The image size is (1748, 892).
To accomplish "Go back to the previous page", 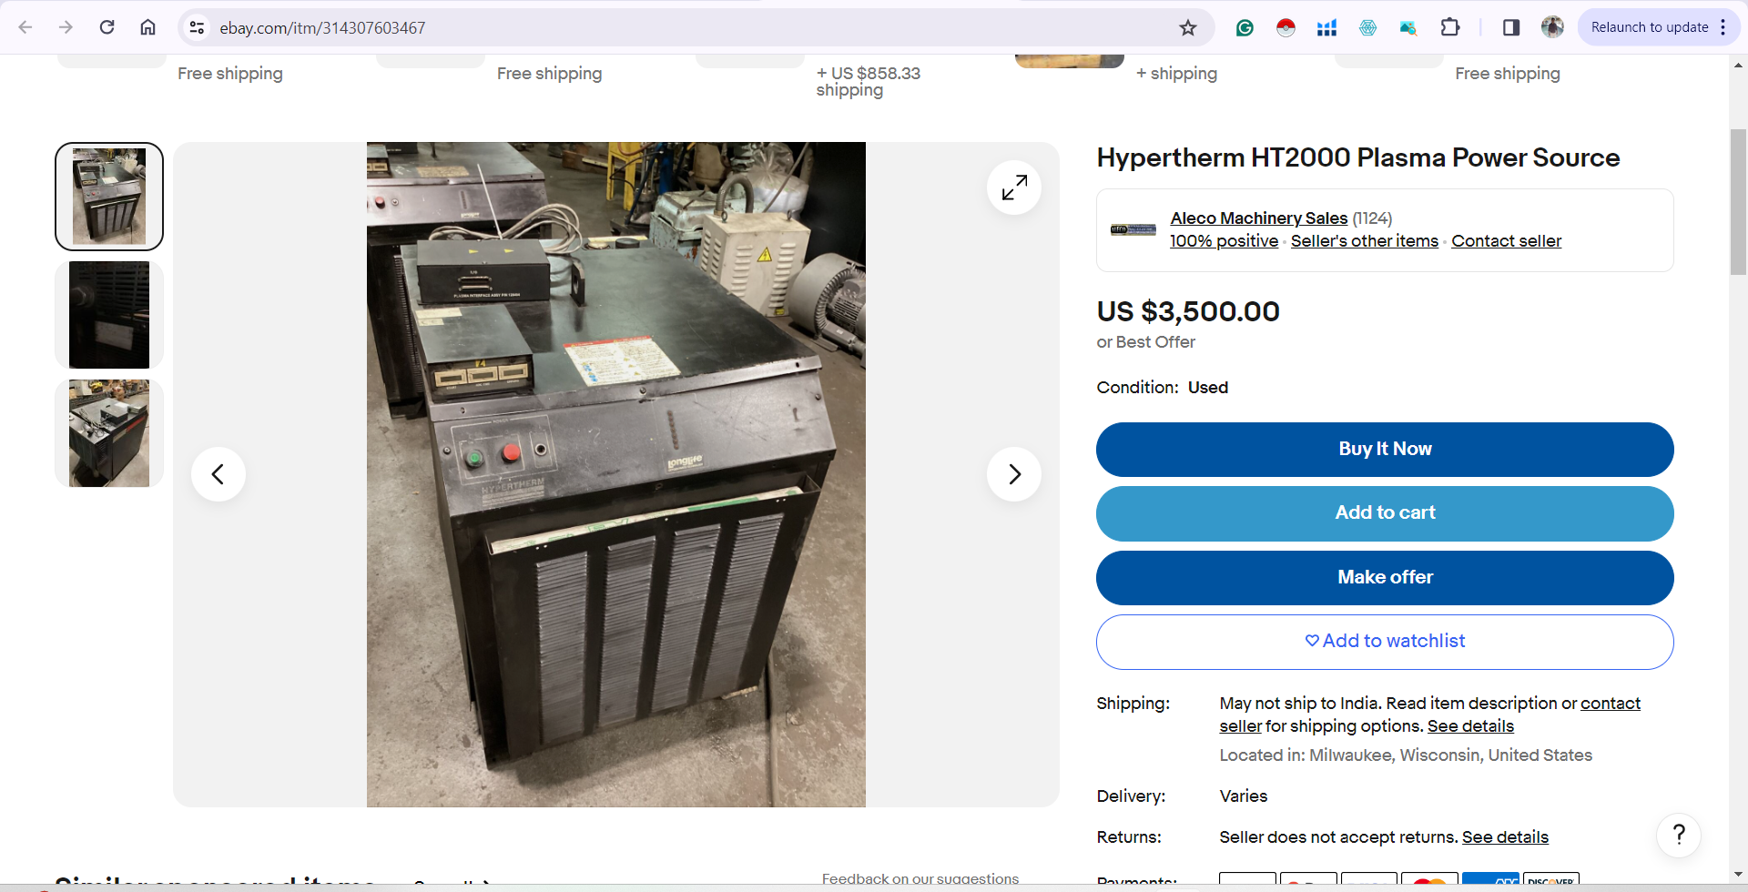I will [x=25, y=27].
